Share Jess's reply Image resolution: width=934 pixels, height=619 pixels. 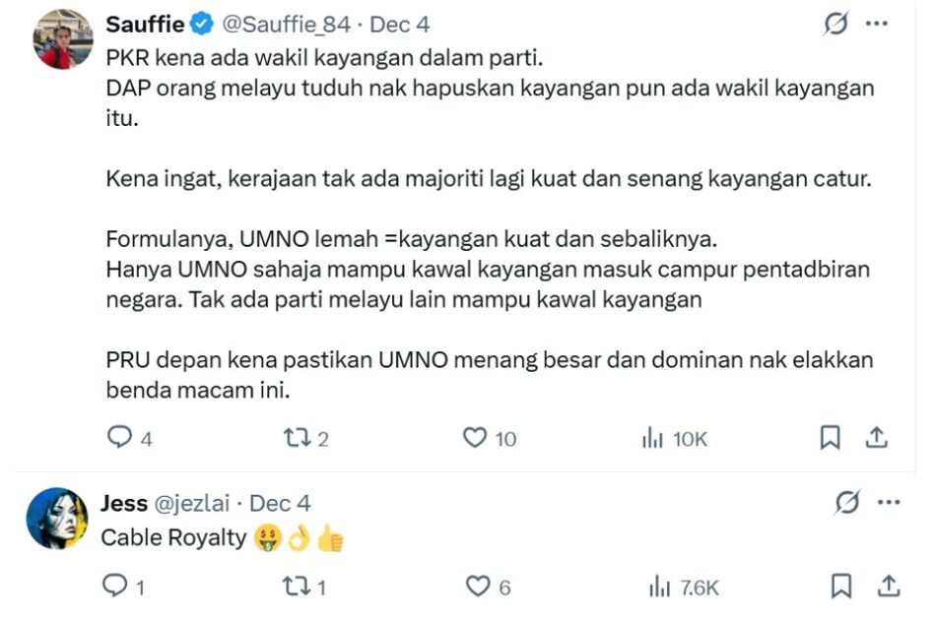888,587
